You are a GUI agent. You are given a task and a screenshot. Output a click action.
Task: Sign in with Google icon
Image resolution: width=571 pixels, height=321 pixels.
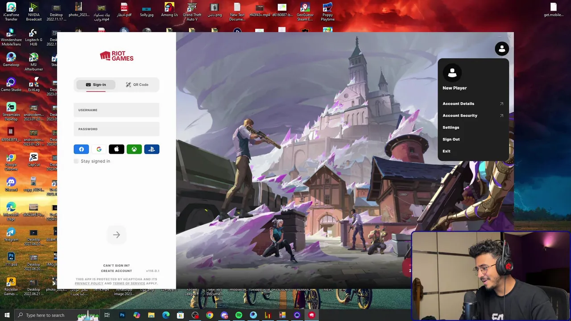click(x=99, y=149)
